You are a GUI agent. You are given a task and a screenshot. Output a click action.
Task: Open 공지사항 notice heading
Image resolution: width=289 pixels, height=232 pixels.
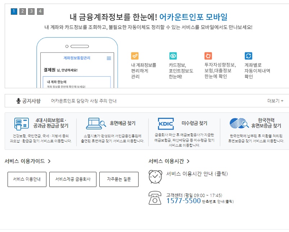[31, 101]
